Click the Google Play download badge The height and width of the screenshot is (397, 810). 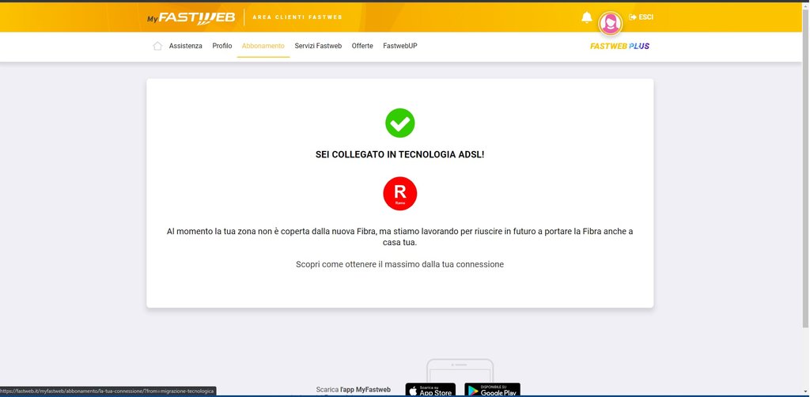click(492, 390)
